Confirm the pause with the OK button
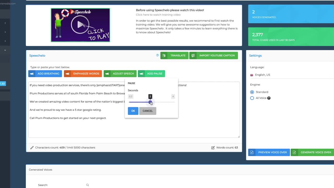 click(133, 111)
